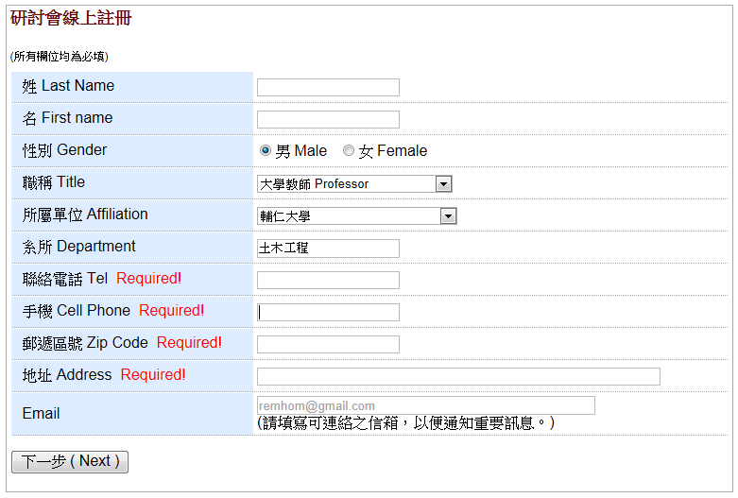This screenshot has width=738, height=498.
Task: Open the Title dropdown showing Professor
Action: tap(354, 184)
